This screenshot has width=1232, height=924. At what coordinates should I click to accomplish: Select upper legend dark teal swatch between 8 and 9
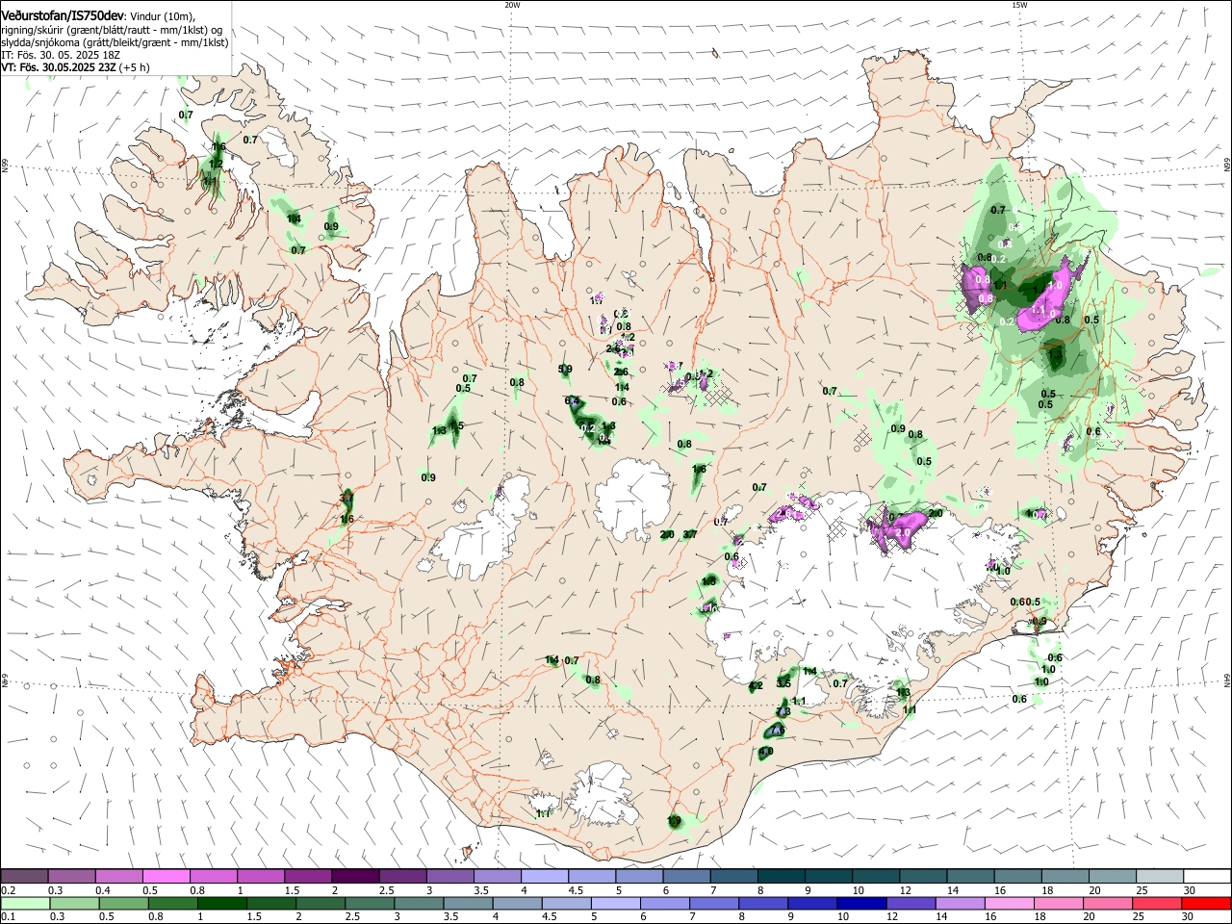(782, 877)
